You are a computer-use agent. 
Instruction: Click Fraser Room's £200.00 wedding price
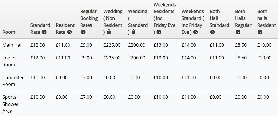coord(136,58)
